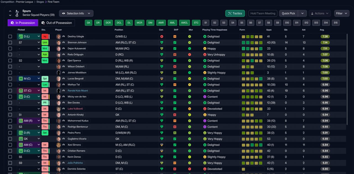
Task: Click Luka Vušković's Devastated face icon
Action: point(205,109)
